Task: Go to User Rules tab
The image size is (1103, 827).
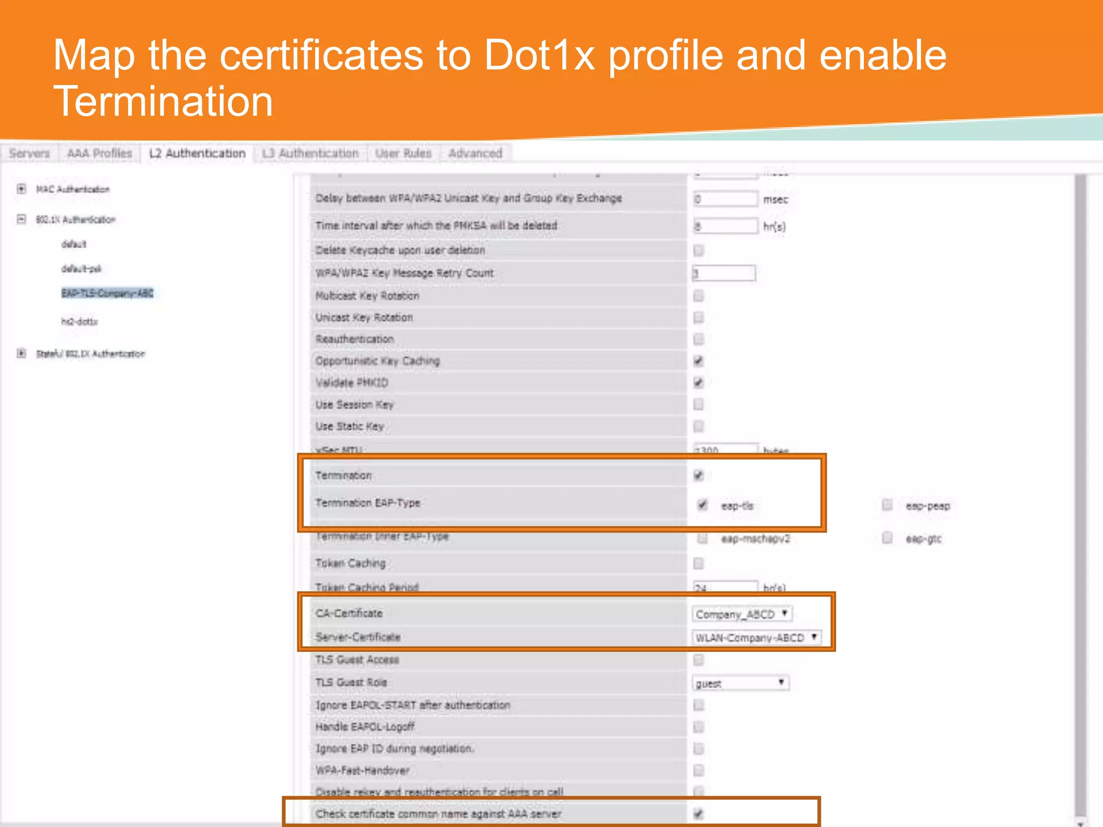Action: [403, 153]
